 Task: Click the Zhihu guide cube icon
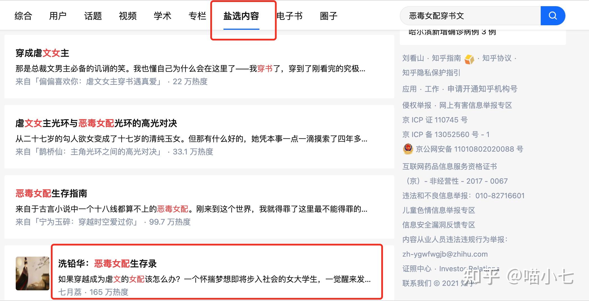coord(469,59)
